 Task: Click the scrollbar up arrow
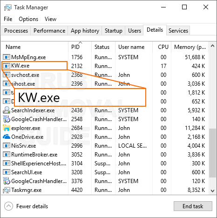(x=212, y=46)
